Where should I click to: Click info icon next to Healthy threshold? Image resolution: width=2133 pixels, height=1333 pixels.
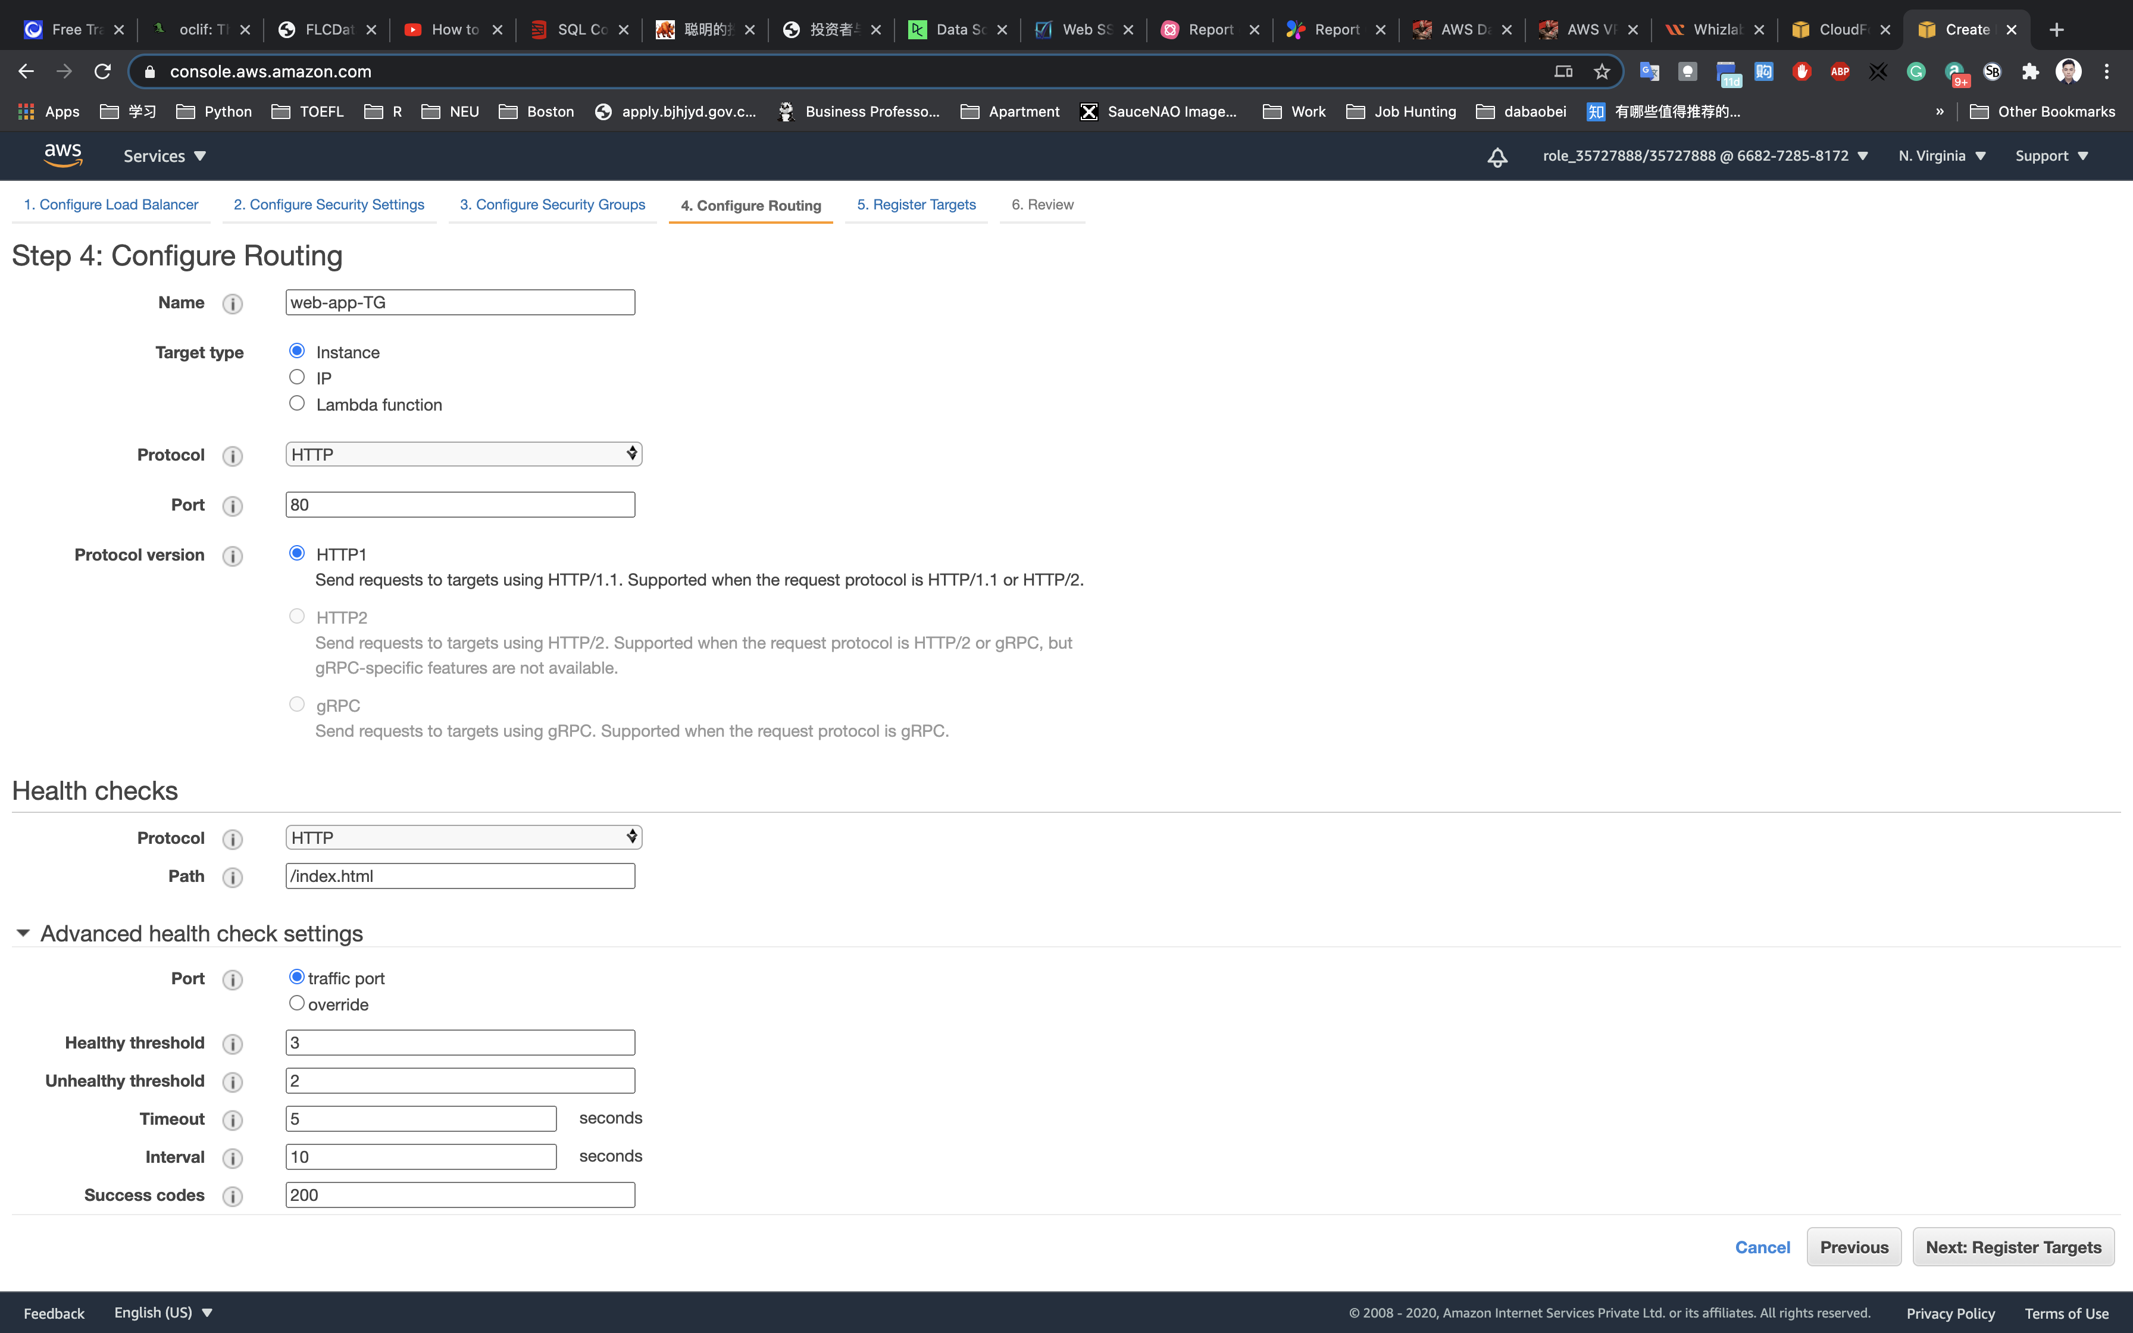pyautogui.click(x=233, y=1044)
